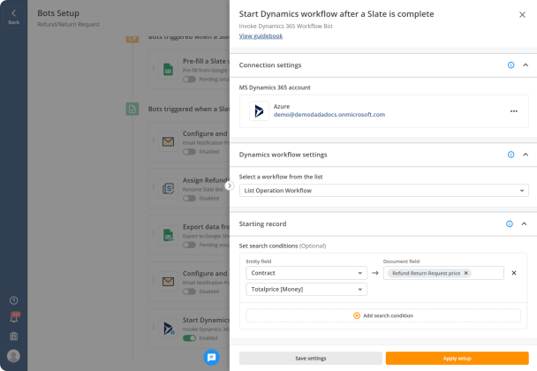The width and height of the screenshot is (537, 371).
Task: Open the Contract entity dropdown
Action: pos(306,273)
